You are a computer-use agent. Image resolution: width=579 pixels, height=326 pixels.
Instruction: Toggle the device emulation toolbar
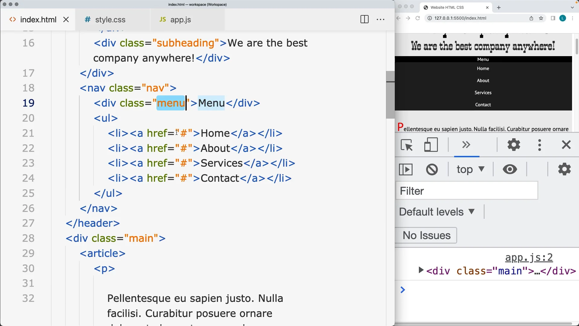[x=430, y=145]
